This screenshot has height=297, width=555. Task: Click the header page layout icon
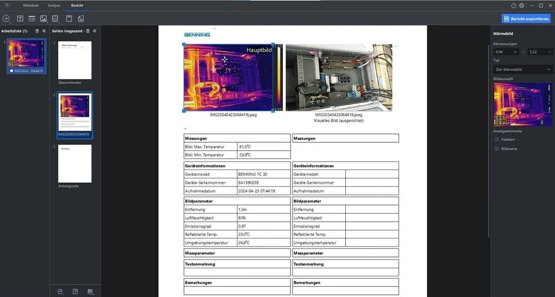69,18
